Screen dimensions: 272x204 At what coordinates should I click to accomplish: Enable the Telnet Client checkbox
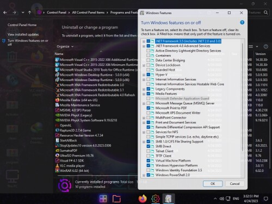pos(148,151)
